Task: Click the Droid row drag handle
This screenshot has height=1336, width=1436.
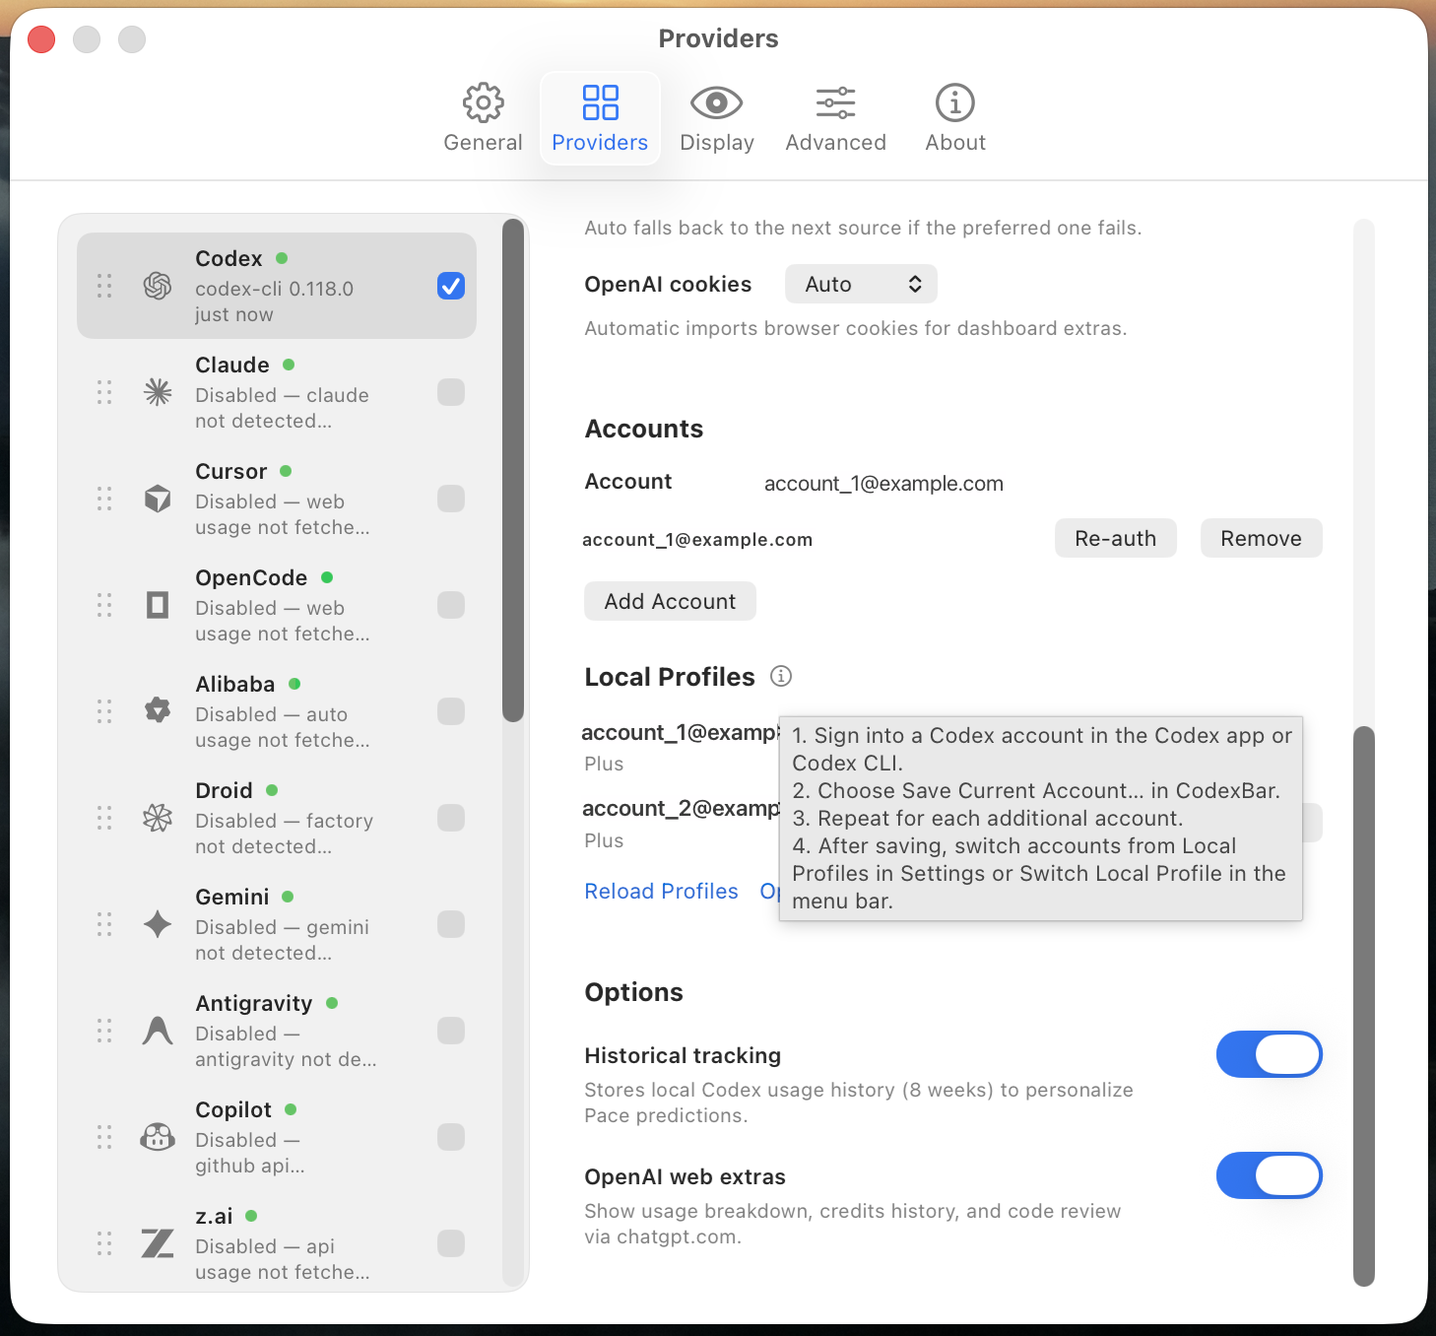Action: pyautogui.click(x=104, y=818)
